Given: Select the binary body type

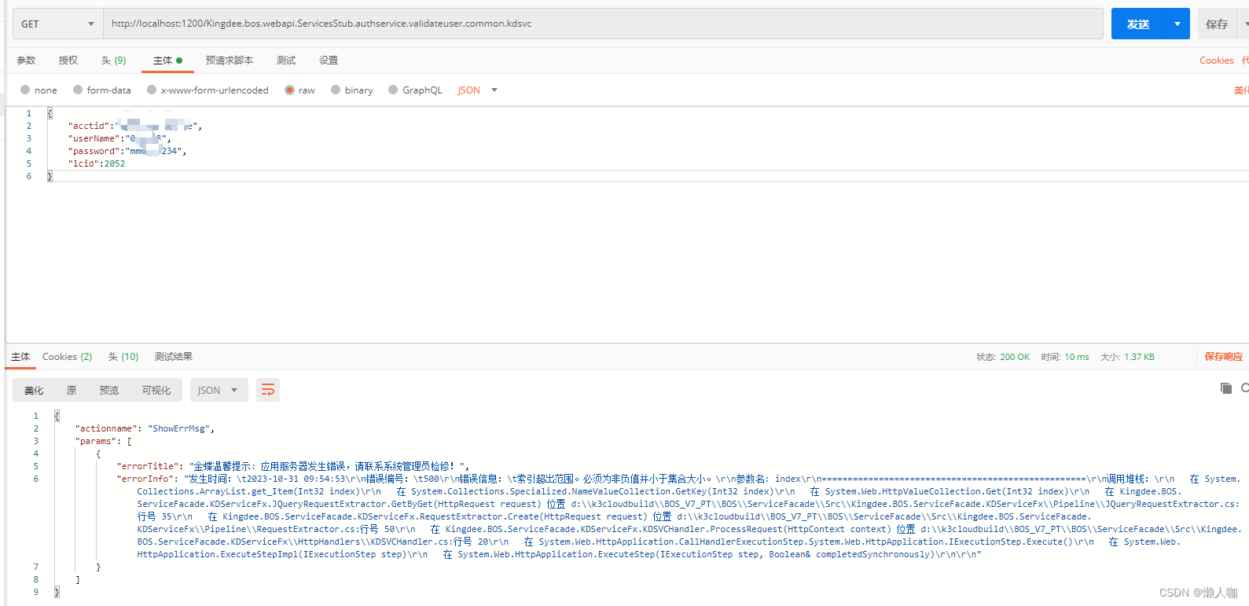Looking at the screenshot, I should (x=351, y=90).
